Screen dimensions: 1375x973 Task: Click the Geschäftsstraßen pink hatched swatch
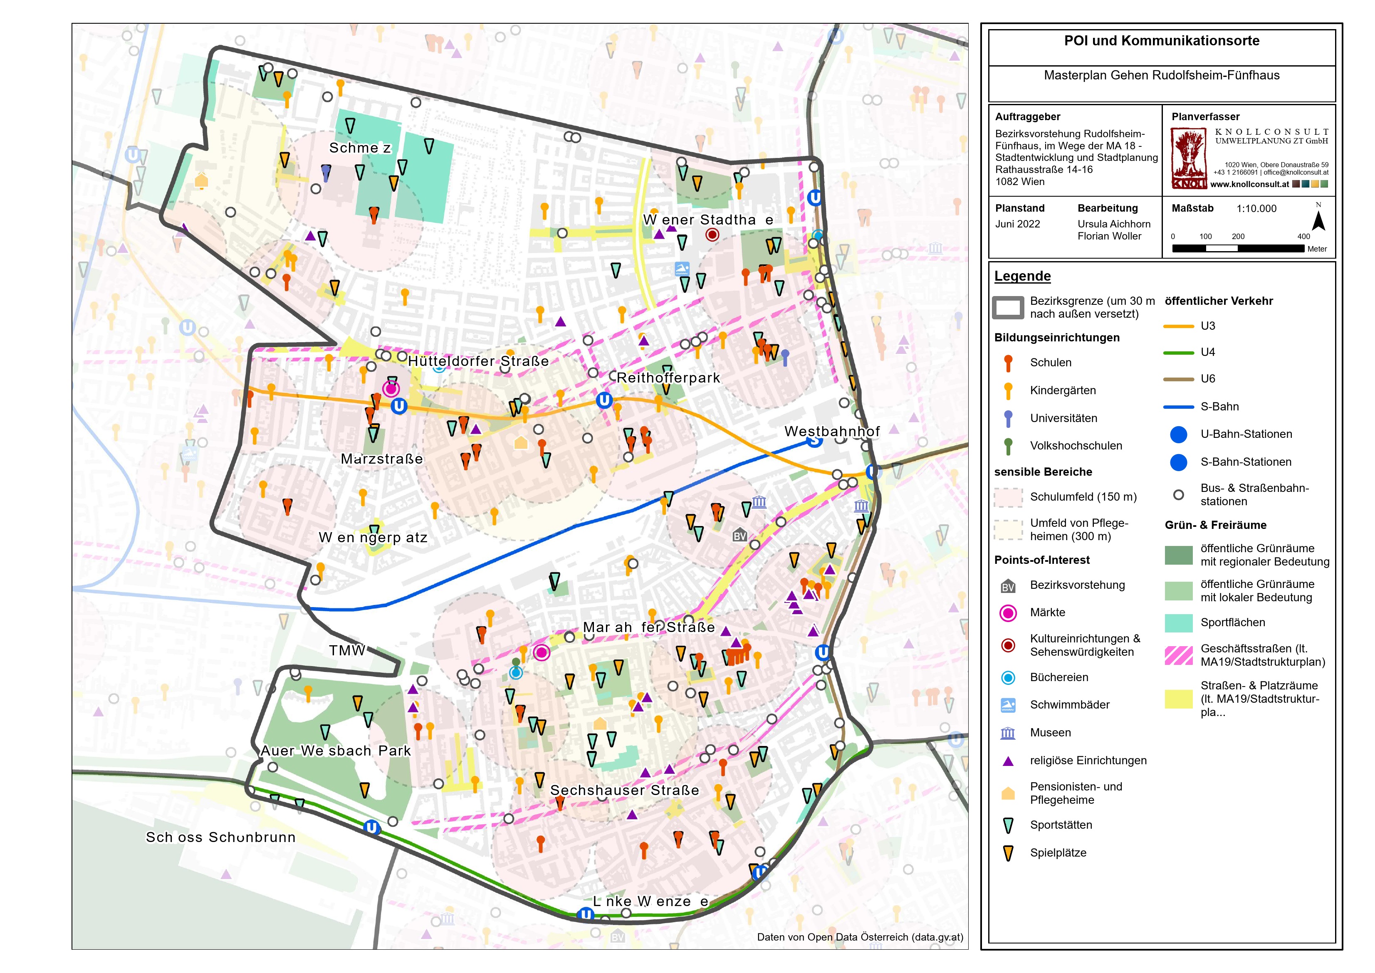coord(1179,655)
